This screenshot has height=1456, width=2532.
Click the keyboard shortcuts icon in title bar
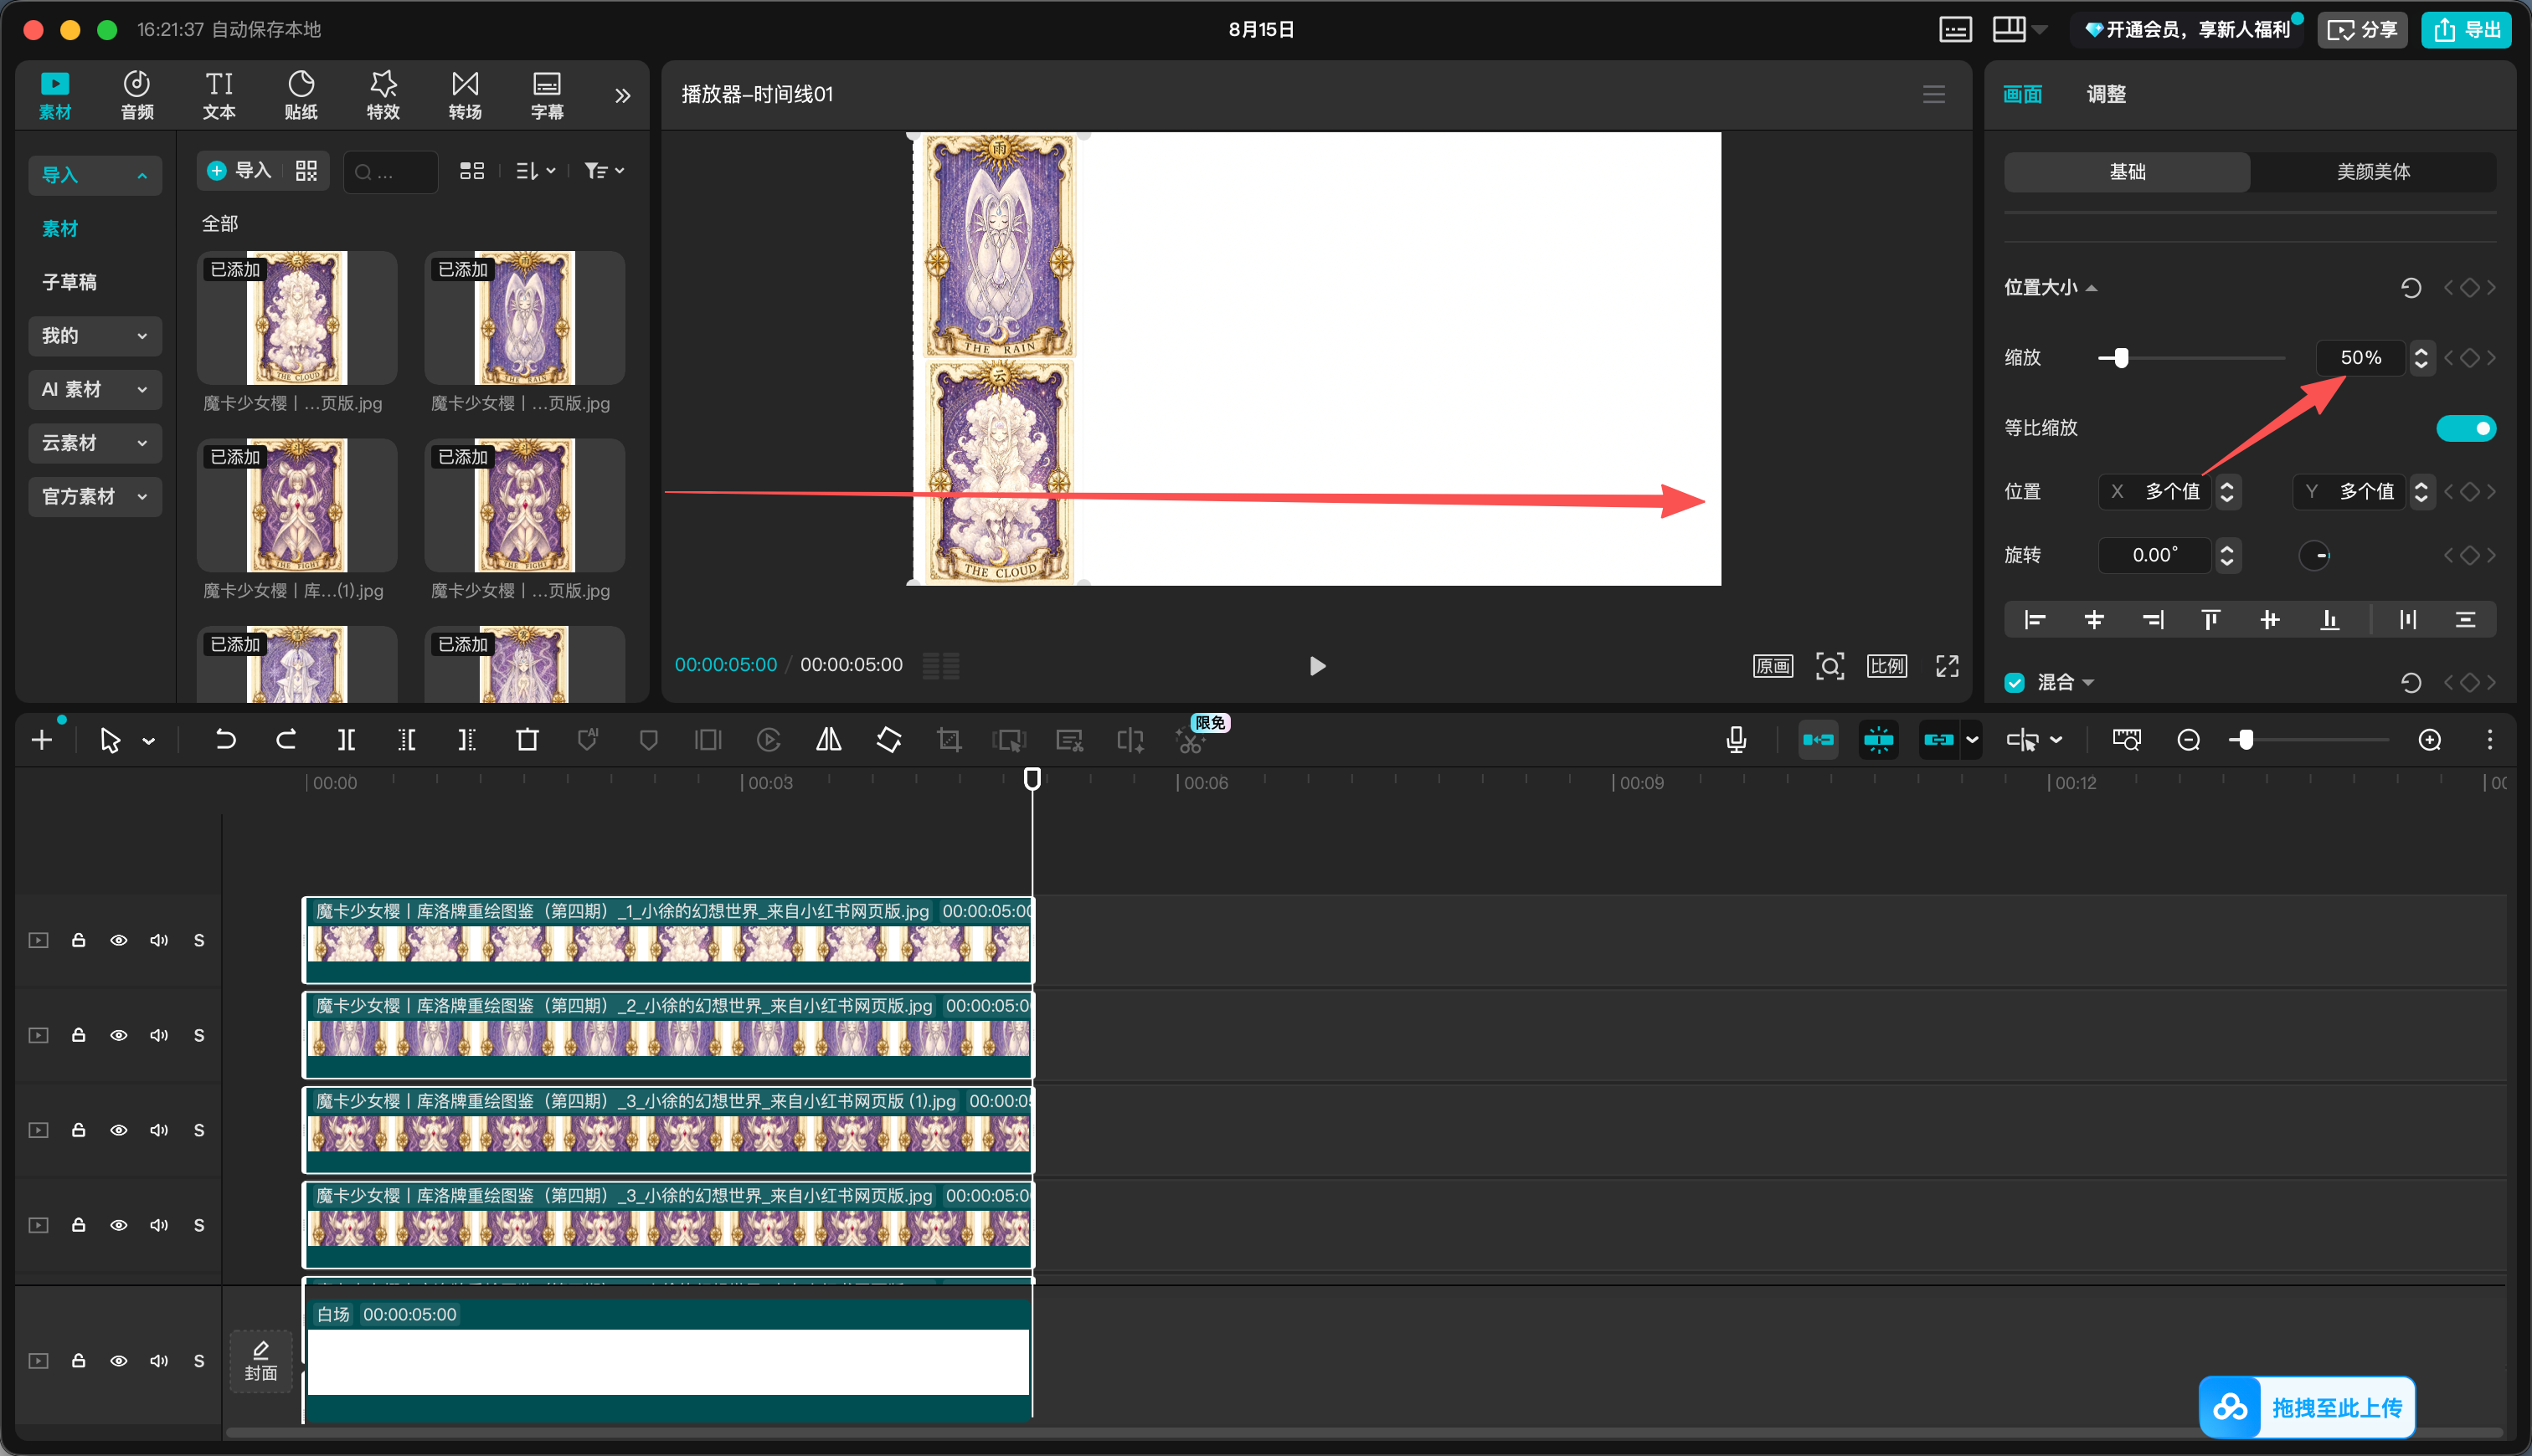pyautogui.click(x=1956, y=29)
